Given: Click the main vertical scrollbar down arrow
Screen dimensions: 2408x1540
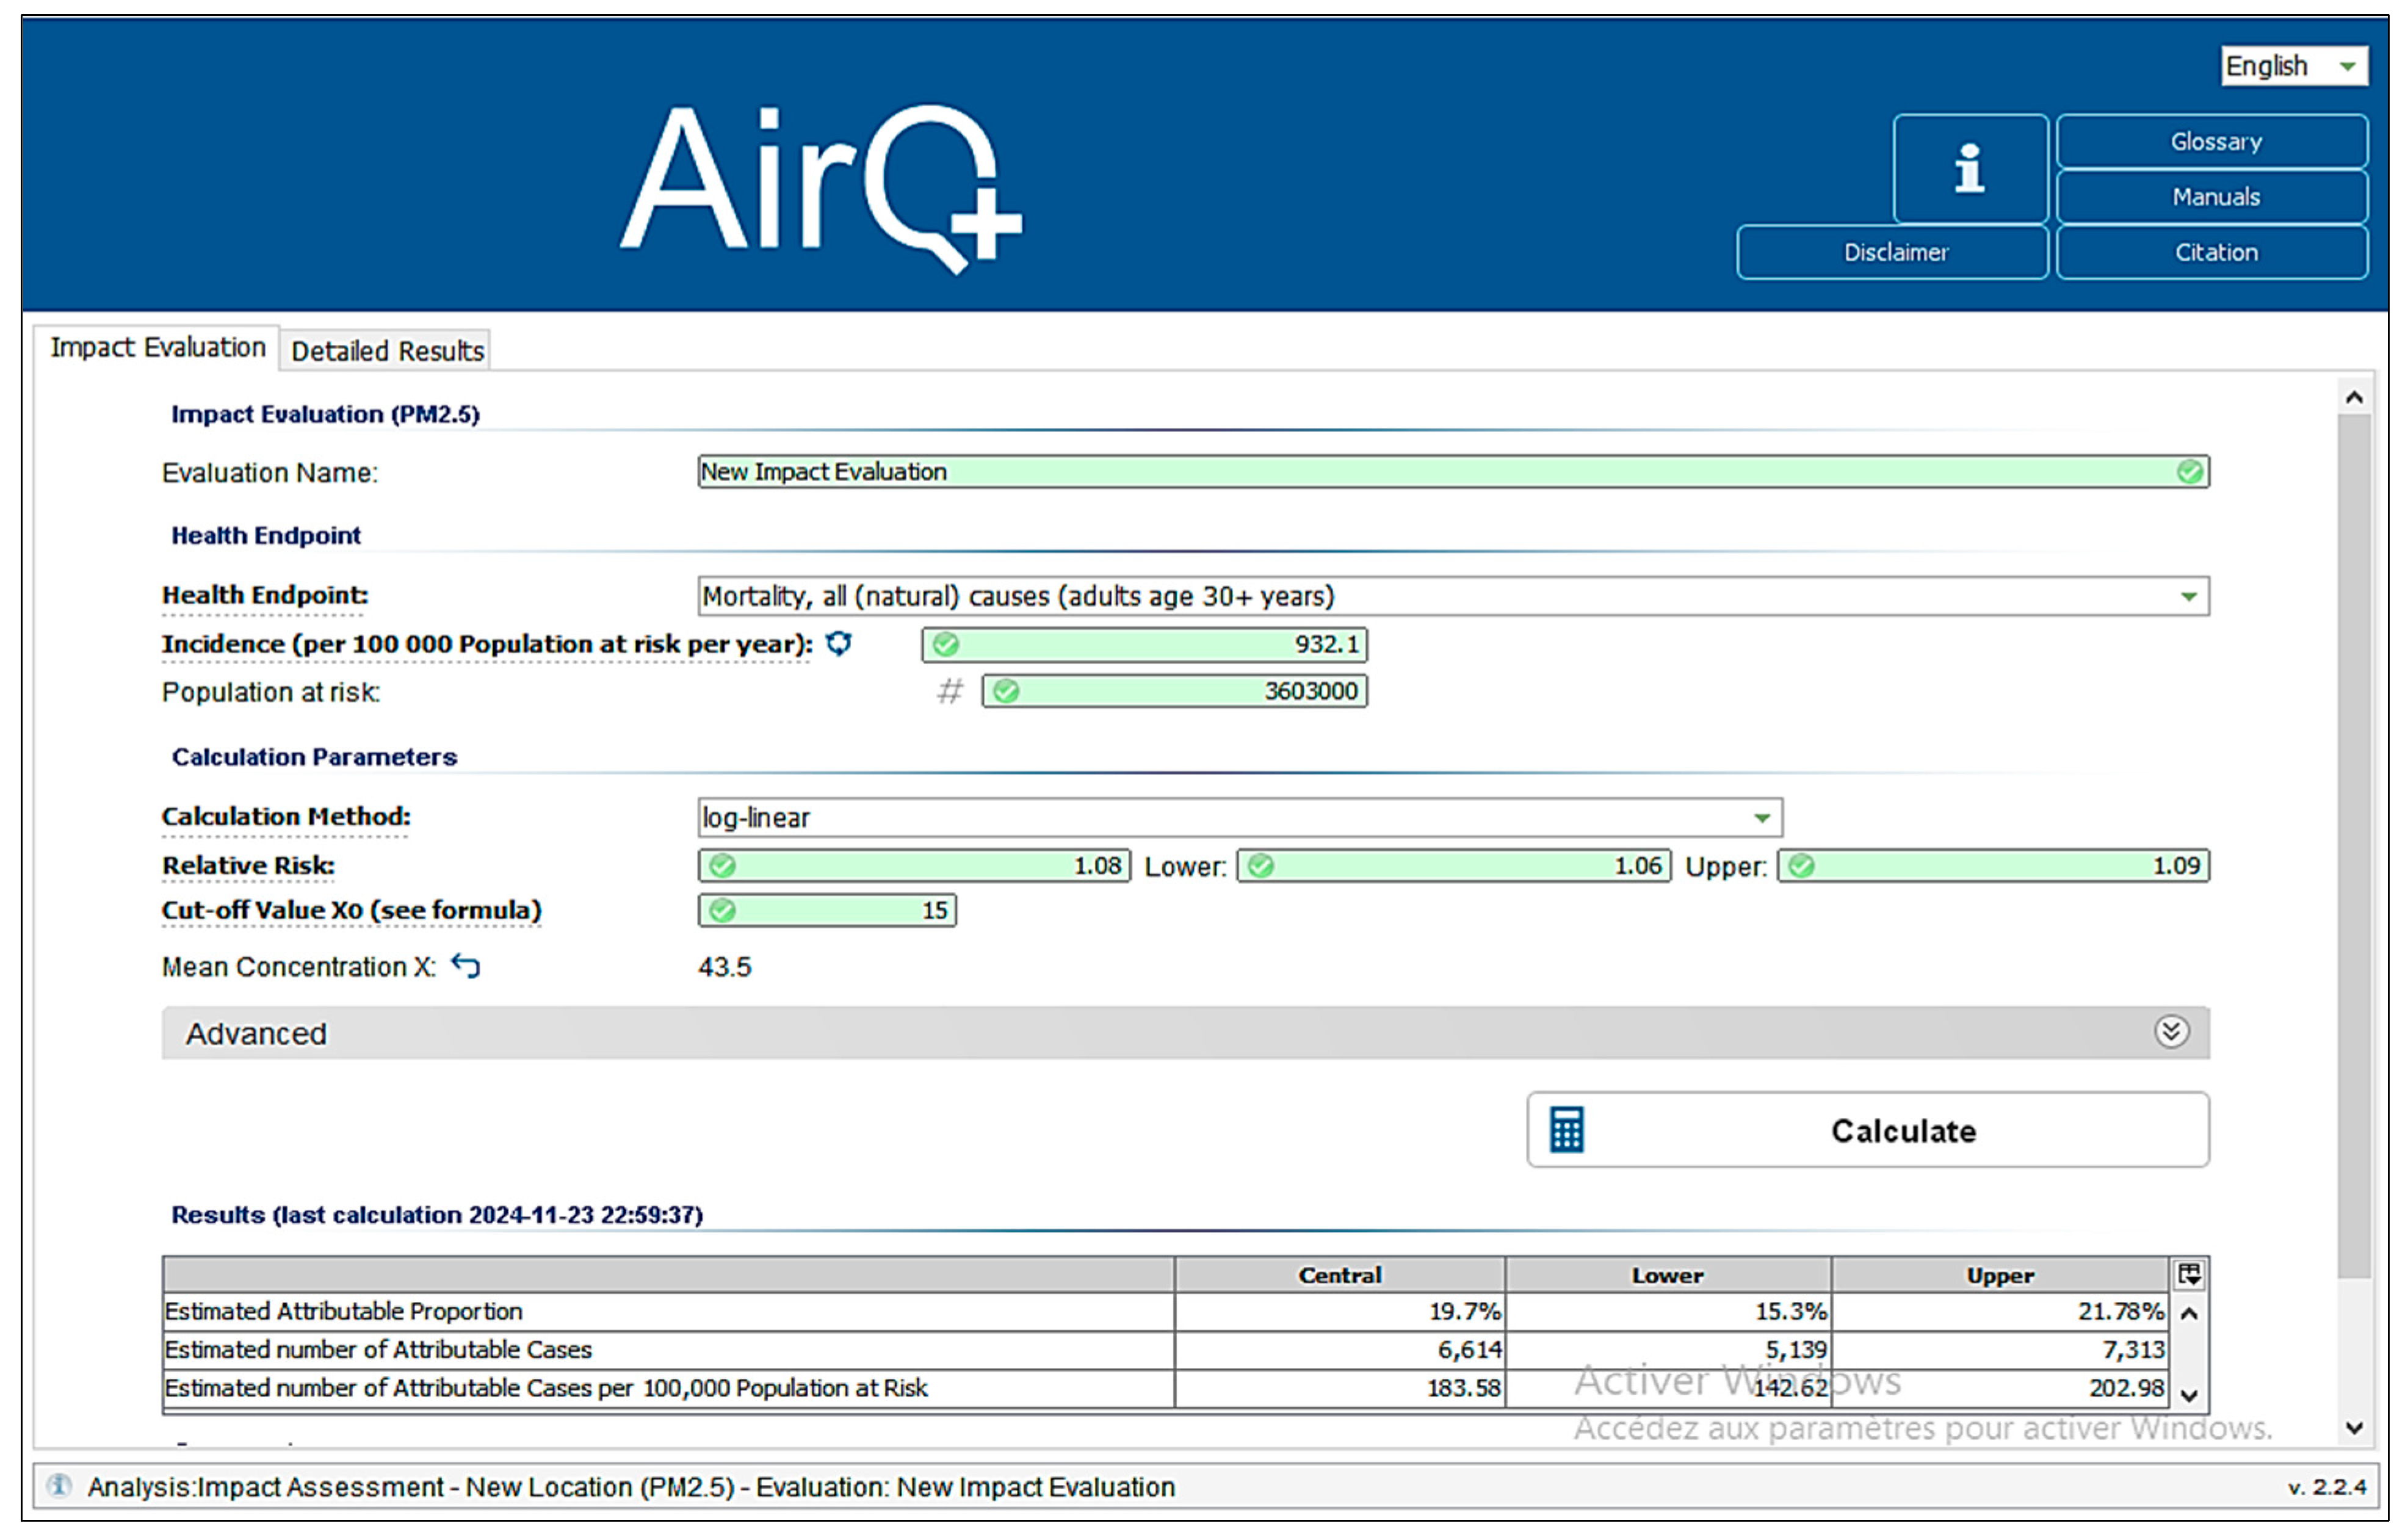Looking at the screenshot, I should click(2354, 1428).
